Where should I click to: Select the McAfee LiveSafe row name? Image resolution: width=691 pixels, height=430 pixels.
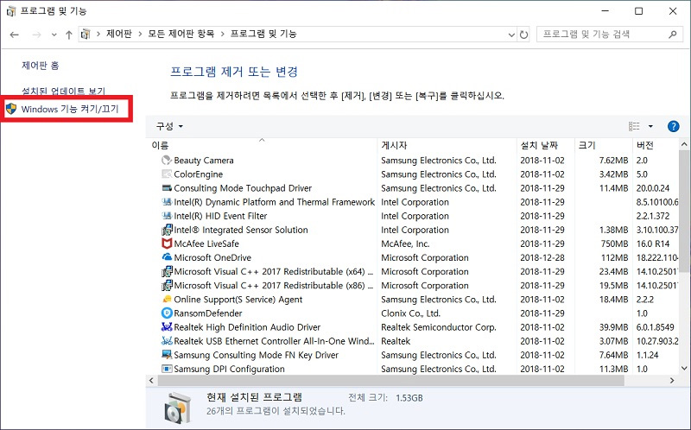[x=206, y=243]
